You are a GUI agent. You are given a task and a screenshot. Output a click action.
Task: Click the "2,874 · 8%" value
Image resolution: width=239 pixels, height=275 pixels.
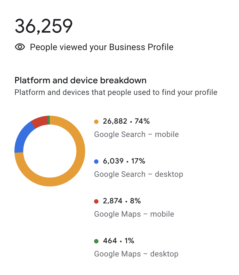pos(122,201)
